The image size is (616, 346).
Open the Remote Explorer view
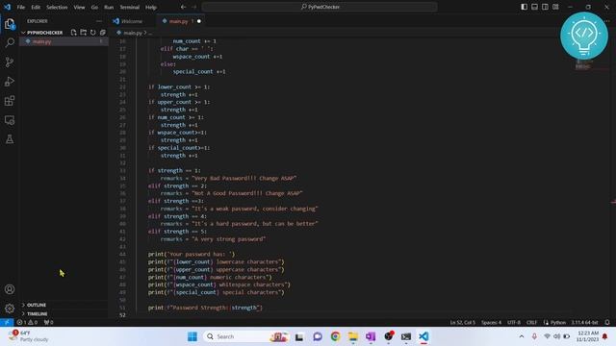pos(10,120)
